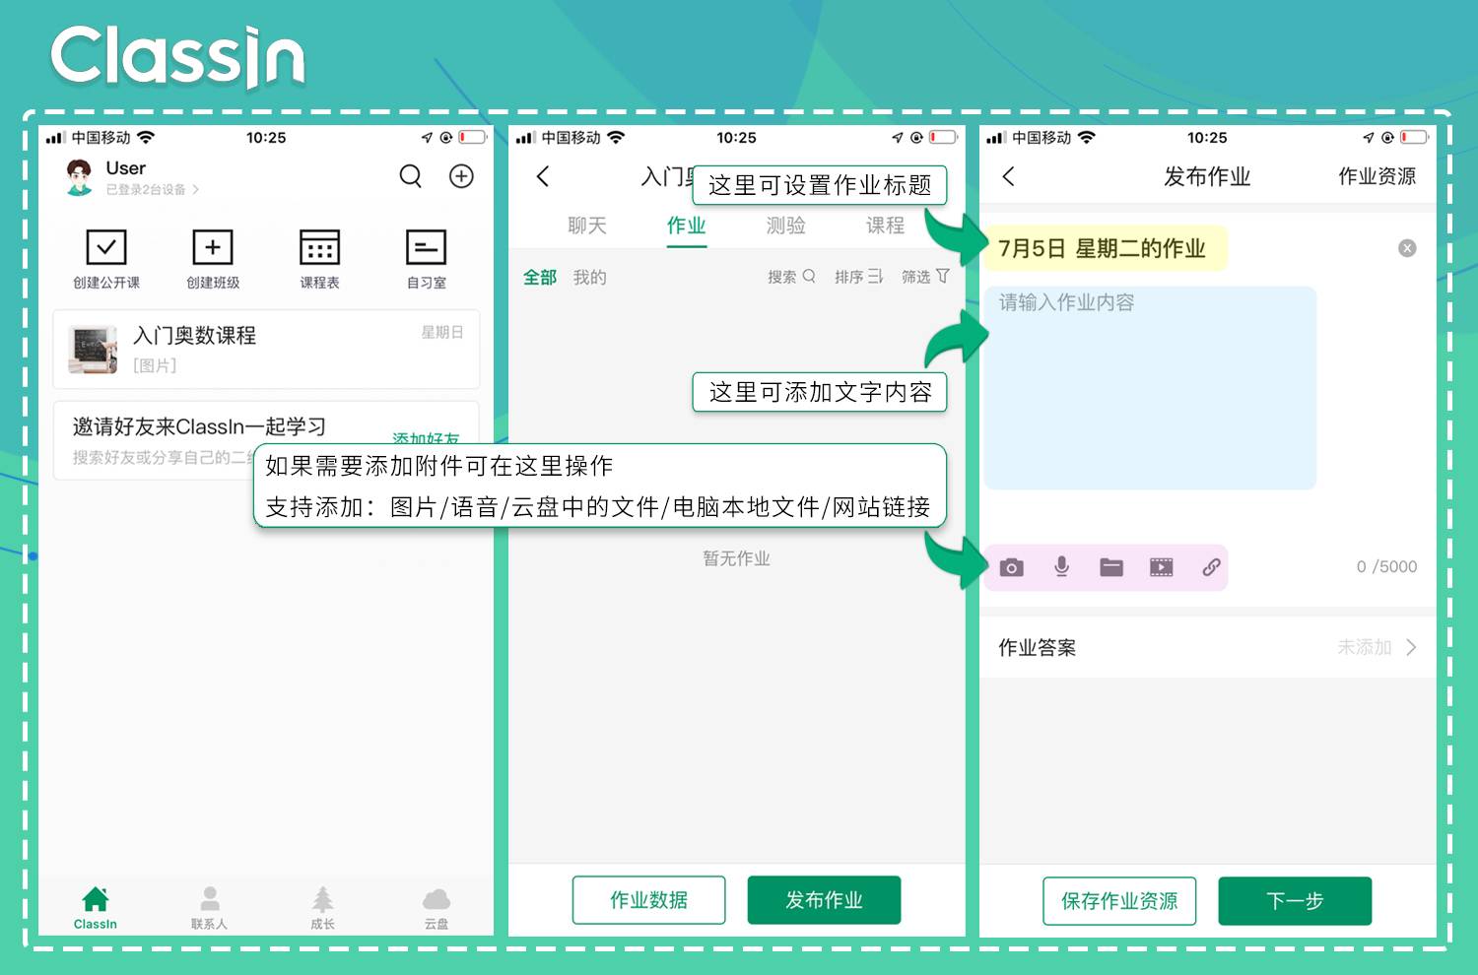The width and height of the screenshot is (1478, 975).
Task: Tap the 入门奥数课程 course thumbnail
Action: [93, 350]
